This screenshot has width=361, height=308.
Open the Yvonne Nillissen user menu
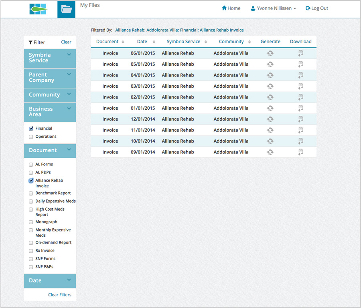pos(273,8)
